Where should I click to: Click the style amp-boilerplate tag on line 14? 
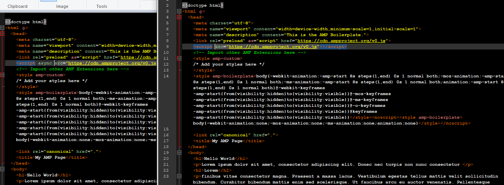pos(224,76)
